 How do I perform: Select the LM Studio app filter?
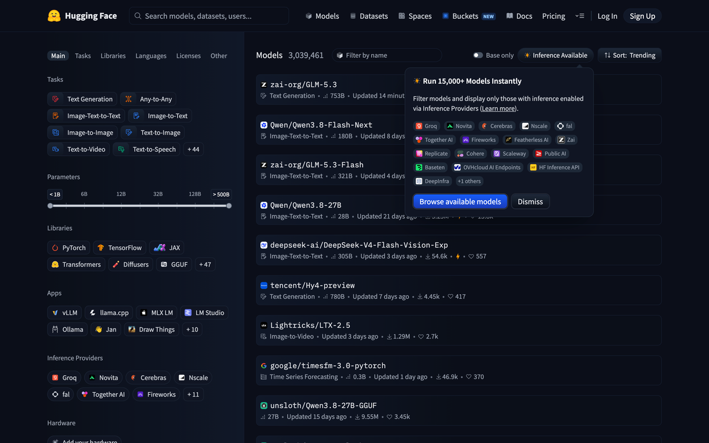pyautogui.click(x=204, y=312)
